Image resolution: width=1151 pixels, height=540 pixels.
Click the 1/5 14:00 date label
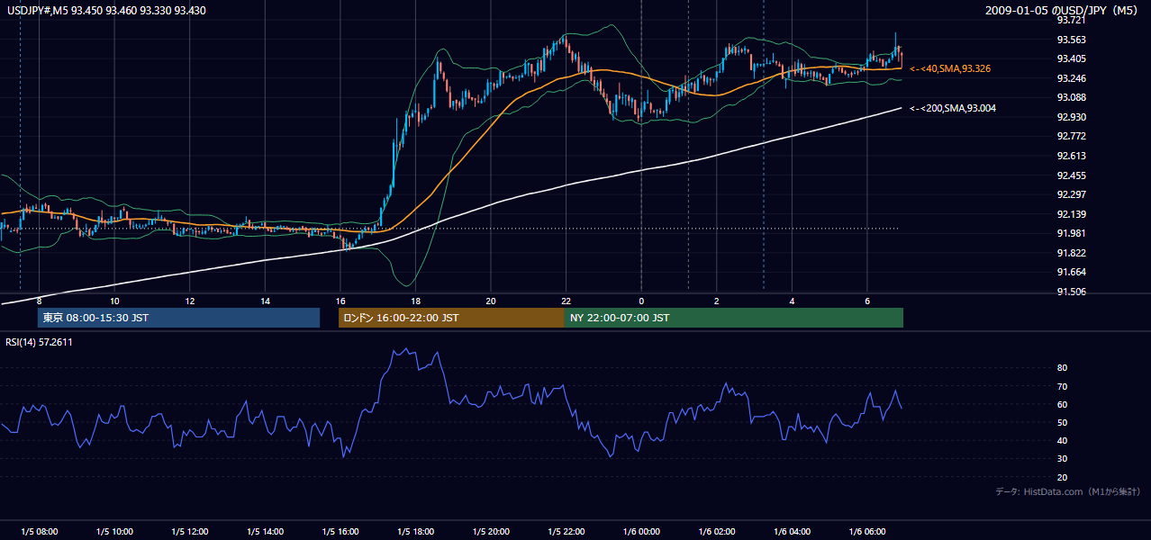[265, 532]
